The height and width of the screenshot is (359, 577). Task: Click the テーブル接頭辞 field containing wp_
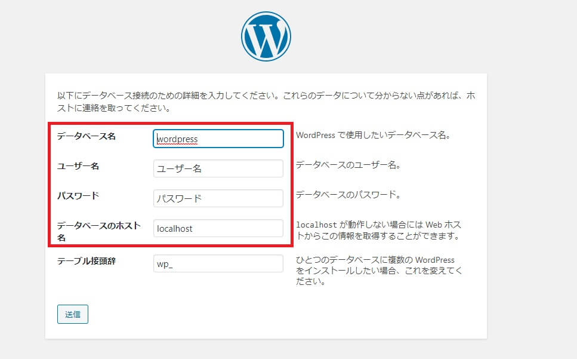point(218,263)
